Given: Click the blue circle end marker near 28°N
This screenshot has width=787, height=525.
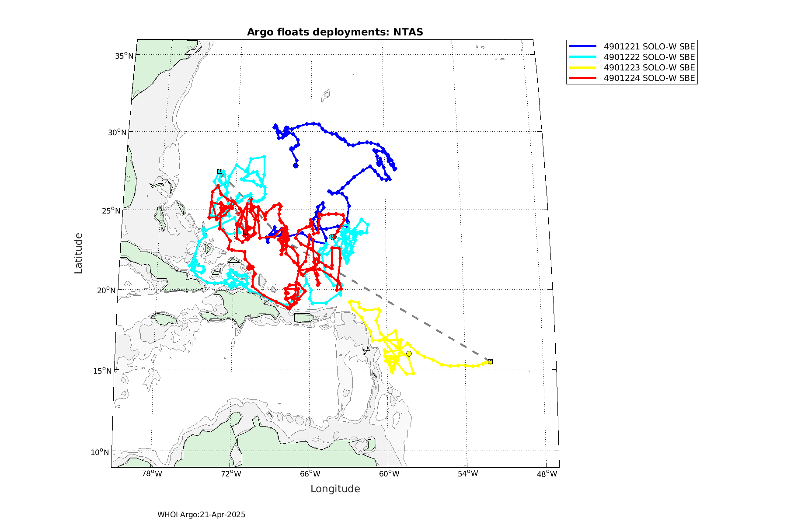Looking at the screenshot, I should pyautogui.click(x=296, y=165).
